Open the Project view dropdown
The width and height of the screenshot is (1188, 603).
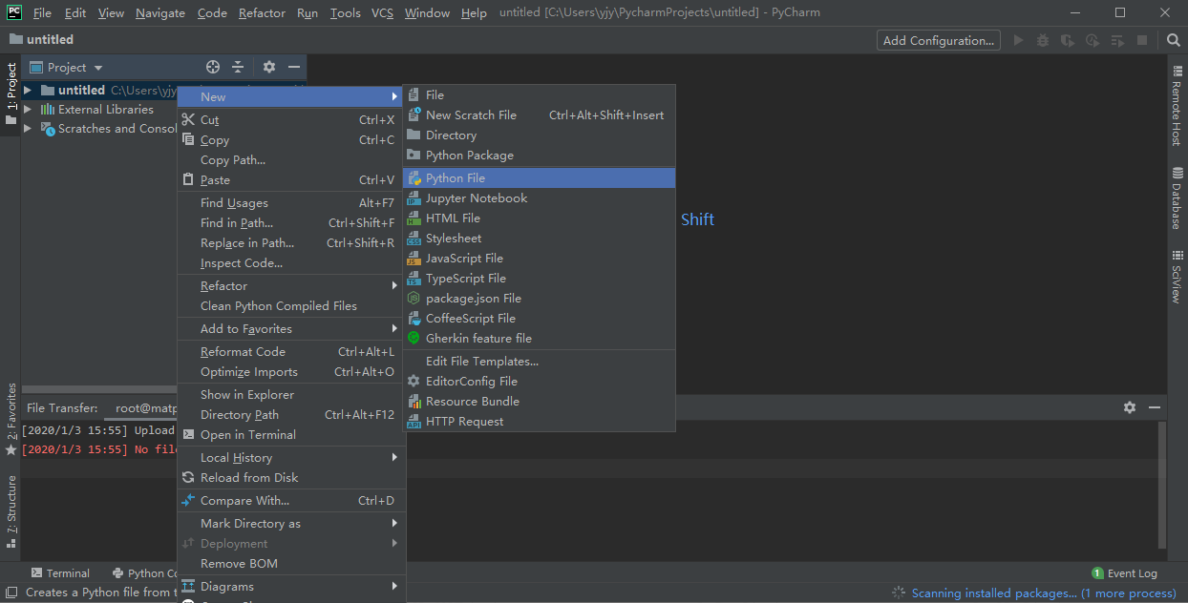[65, 67]
